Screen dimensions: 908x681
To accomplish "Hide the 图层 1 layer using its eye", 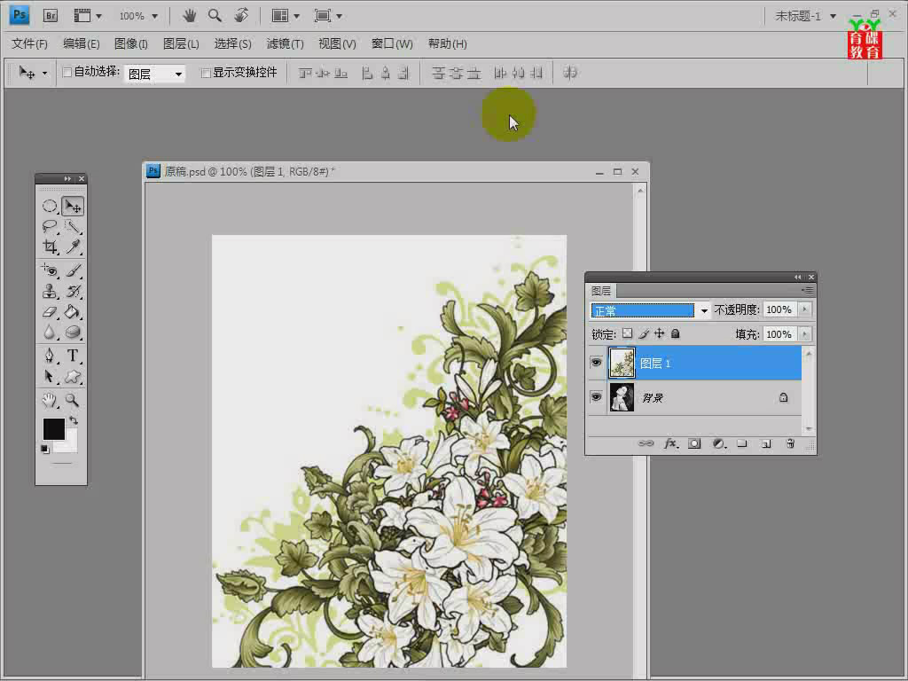I will 596,363.
